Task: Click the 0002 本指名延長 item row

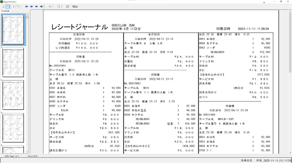Action: [160, 110]
